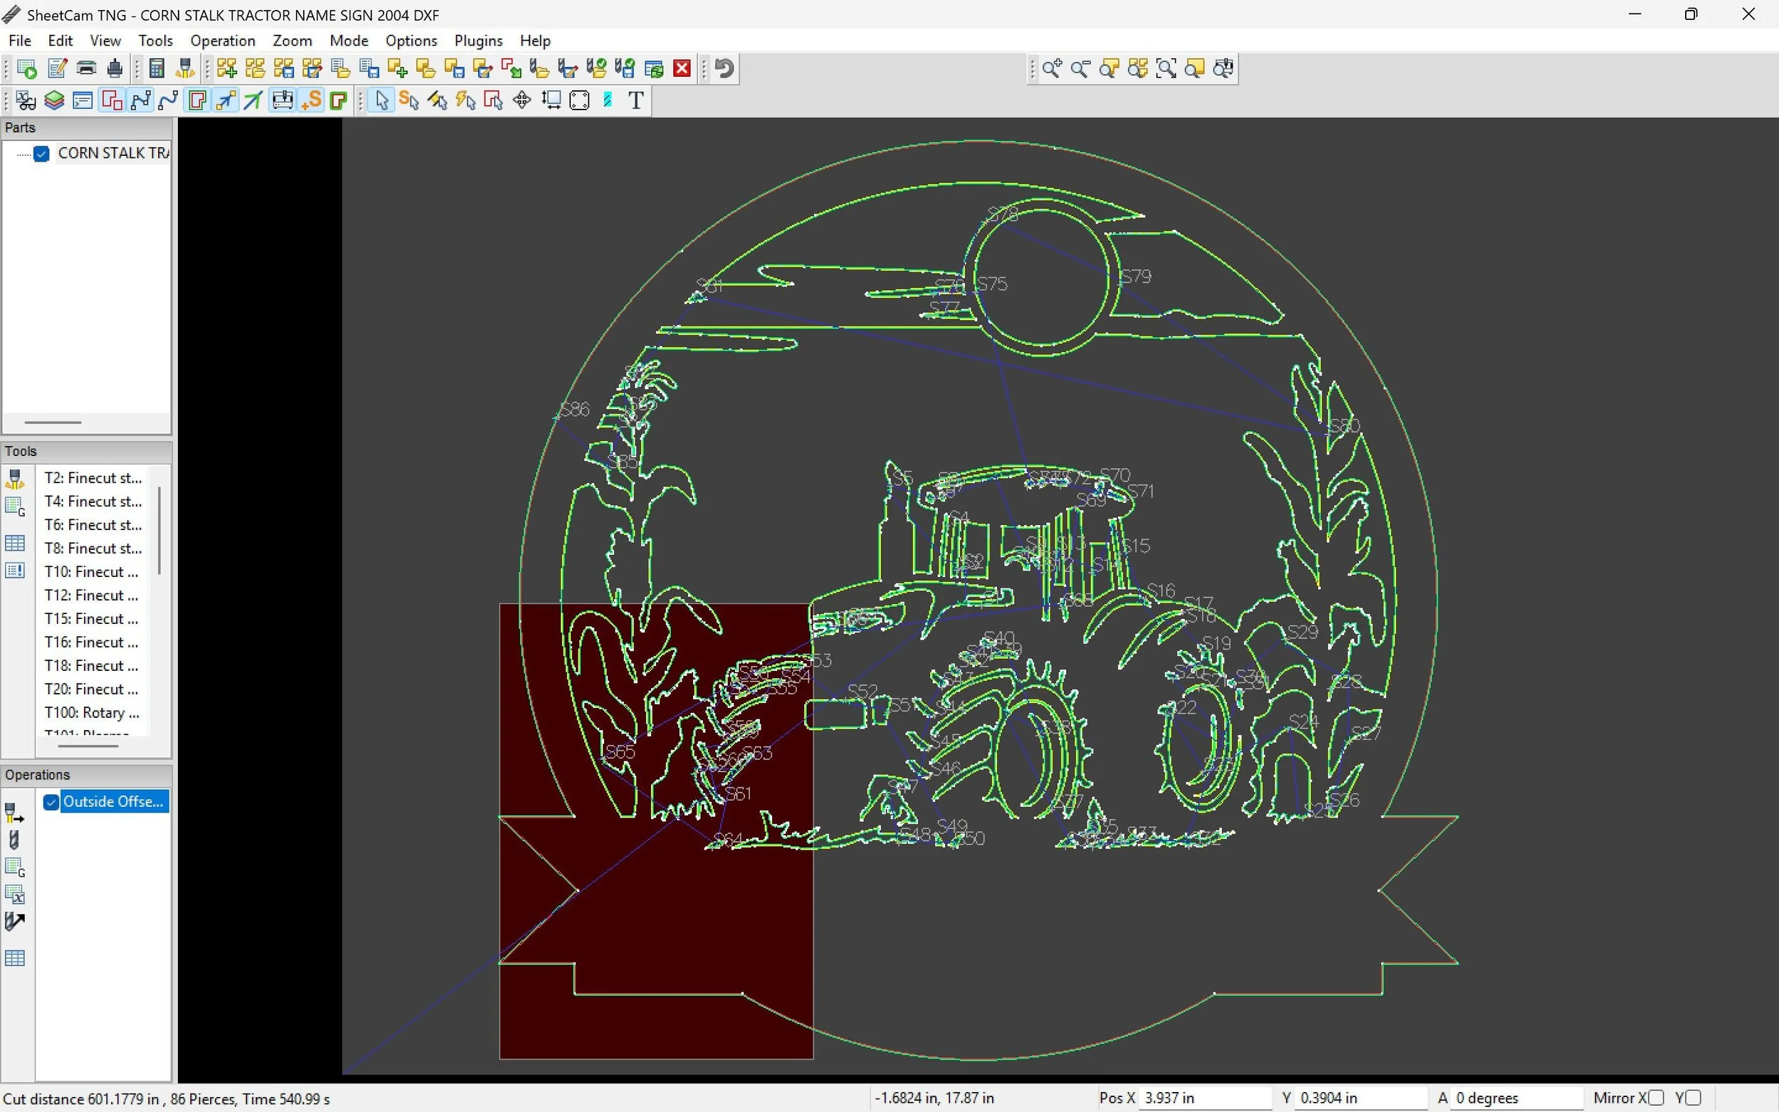Select the Text tool icon
Viewport: 1779px width, 1112px height.
click(636, 100)
